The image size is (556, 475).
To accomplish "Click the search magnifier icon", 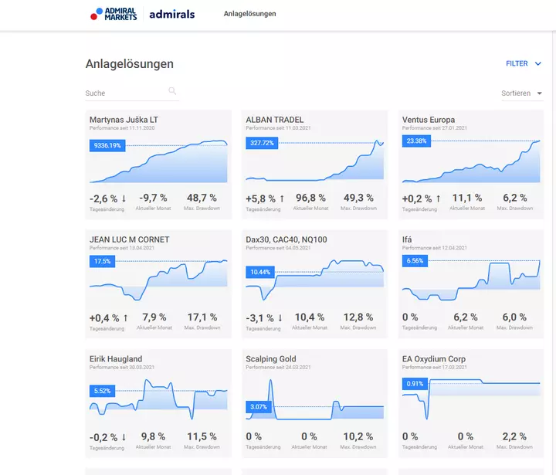I will pyautogui.click(x=172, y=91).
